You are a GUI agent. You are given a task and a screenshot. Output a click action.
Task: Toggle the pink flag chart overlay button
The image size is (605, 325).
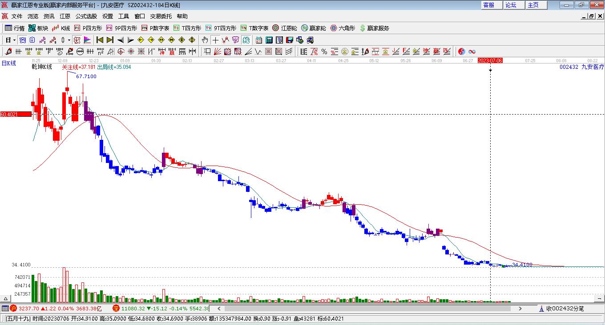[87, 40]
